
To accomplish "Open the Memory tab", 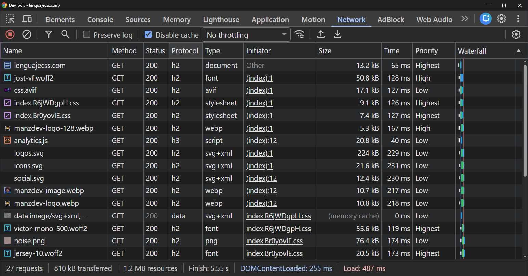I will tap(177, 20).
